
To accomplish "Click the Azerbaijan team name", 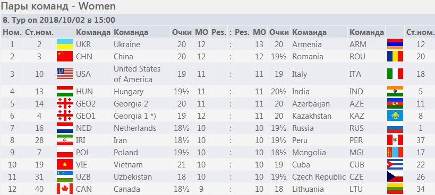I will (x=311, y=104).
